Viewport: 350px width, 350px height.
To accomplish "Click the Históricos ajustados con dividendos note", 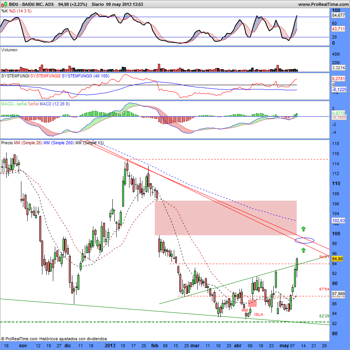I will click(x=73, y=339).
